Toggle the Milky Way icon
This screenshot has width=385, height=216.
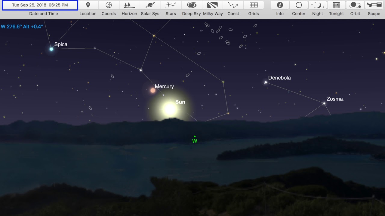213,5
